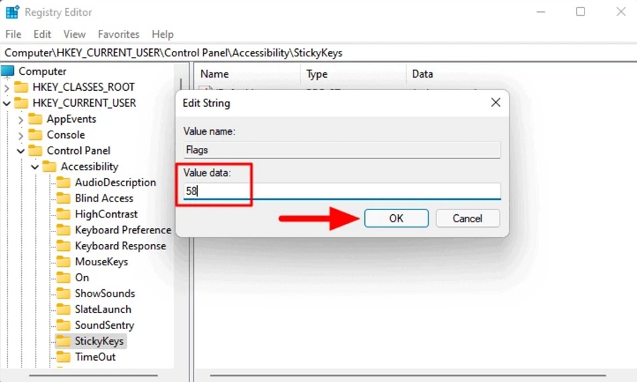
Task: Open the Favorites menu
Action: 119,34
